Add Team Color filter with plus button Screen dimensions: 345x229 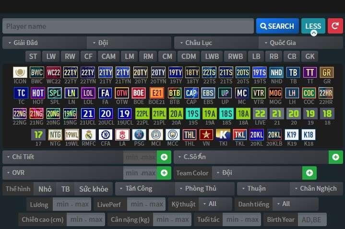309,173
